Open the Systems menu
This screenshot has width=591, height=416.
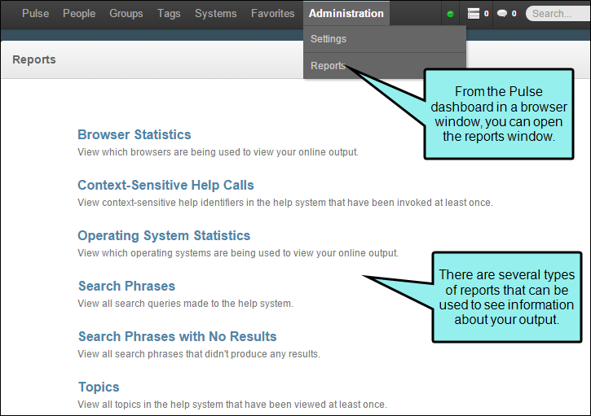point(215,14)
